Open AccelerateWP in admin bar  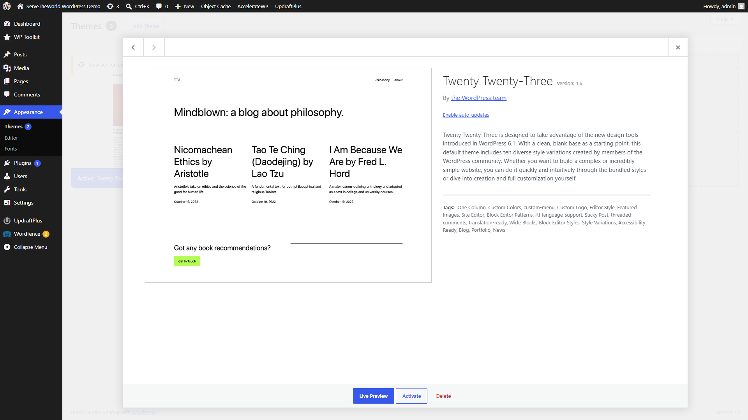click(253, 6)
